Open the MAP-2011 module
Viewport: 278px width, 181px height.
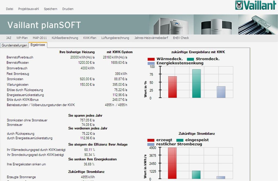pos(40,38)
